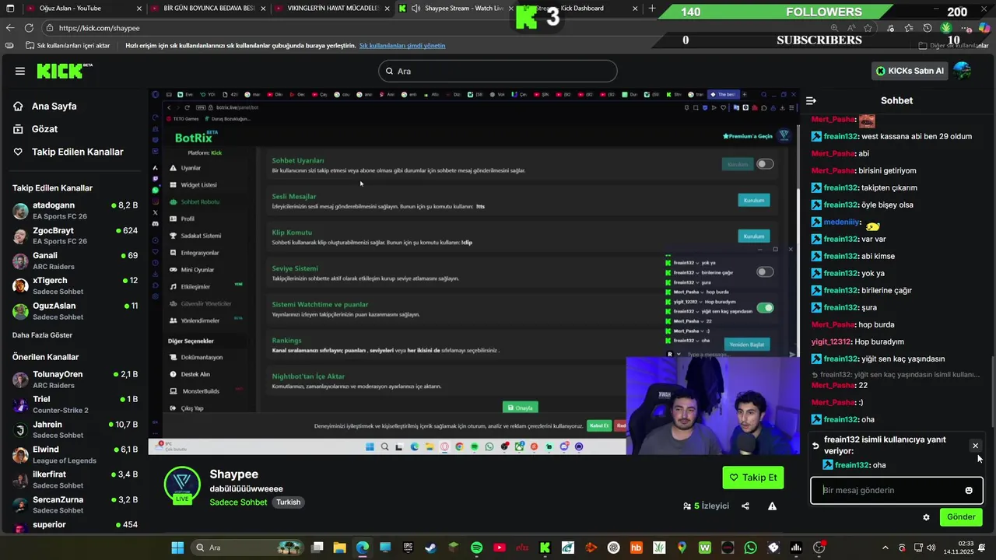
Task: Open a new browser tab
Action: click(x=652, y=9)
